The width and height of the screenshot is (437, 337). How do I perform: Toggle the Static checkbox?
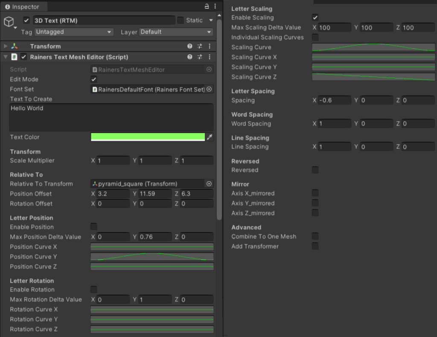181,20
